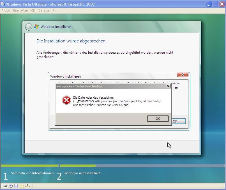Screen dimensions: 226x190
Task: Open the Aktion menu
Action: [6, 10]
